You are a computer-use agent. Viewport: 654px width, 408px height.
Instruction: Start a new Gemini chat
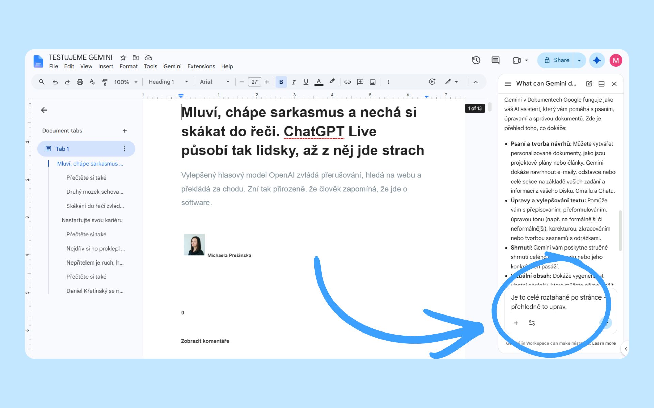tap(589, 84)
